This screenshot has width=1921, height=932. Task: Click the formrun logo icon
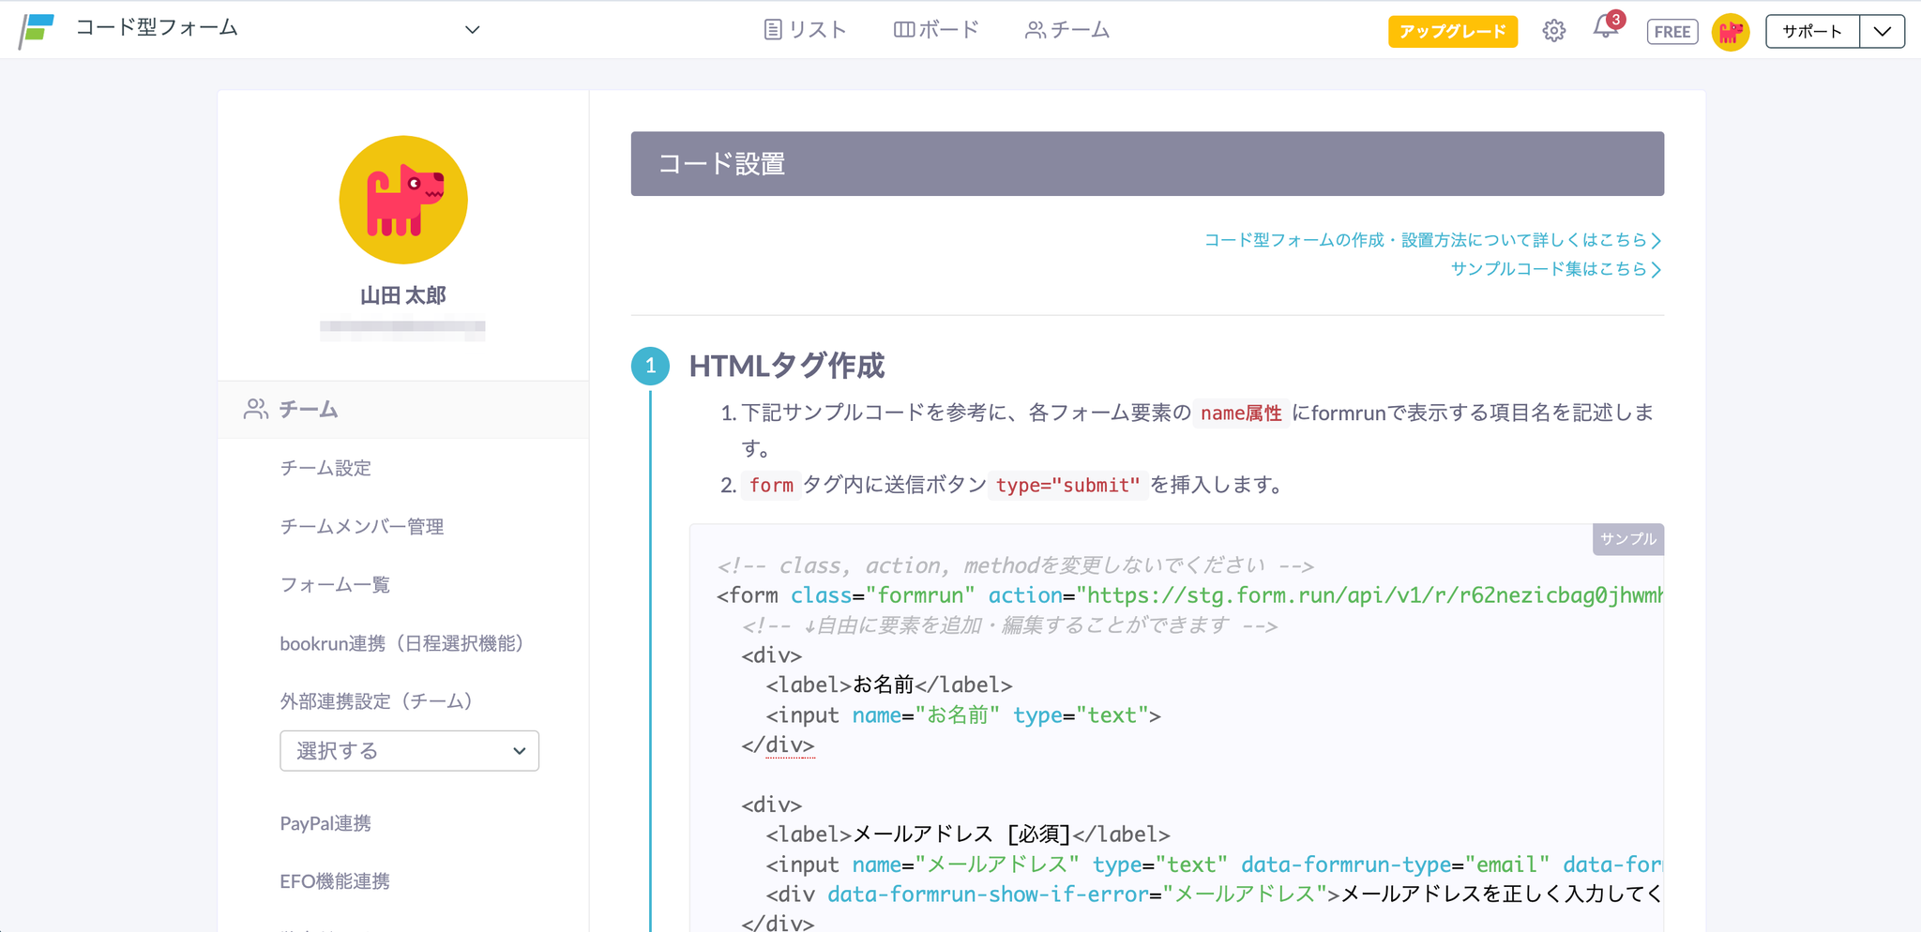click(37, 30)
